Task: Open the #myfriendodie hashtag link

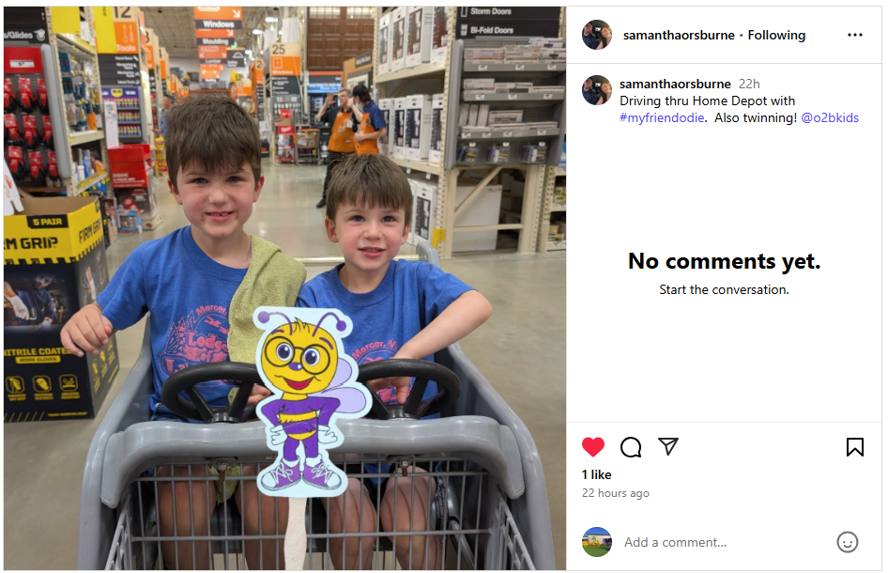Action: point(662,117)
